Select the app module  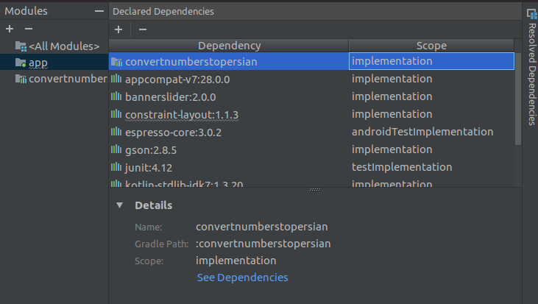point(54,63)
